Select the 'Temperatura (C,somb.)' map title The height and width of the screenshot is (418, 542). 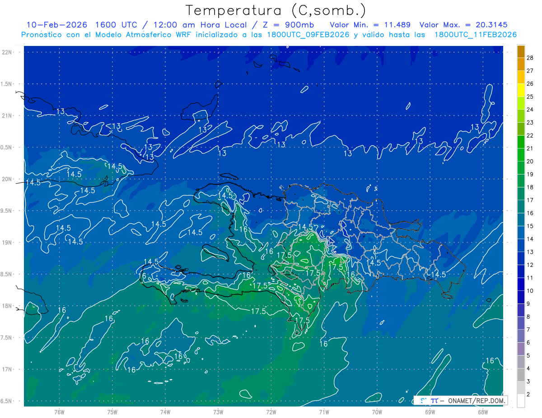pyautogui.click(x=276, y=10)
